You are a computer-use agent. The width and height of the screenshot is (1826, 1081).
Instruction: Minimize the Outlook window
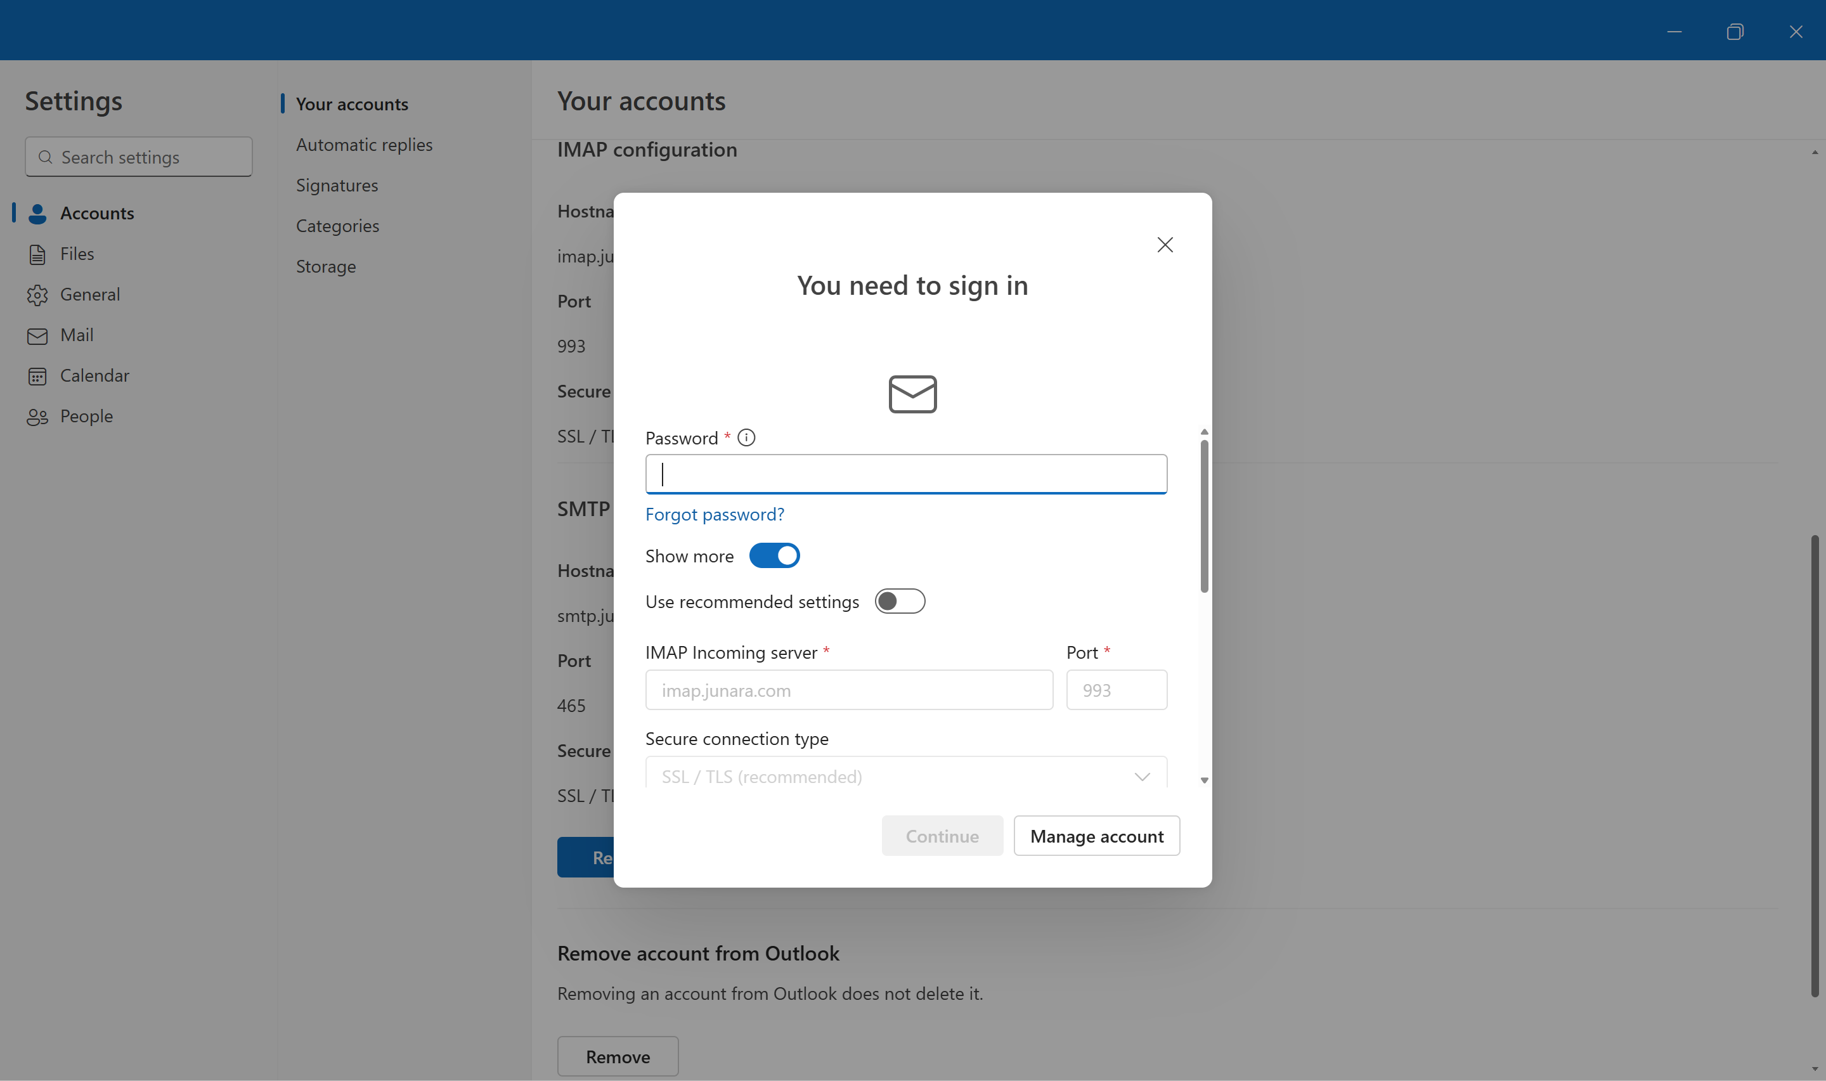coord(1674,31)
